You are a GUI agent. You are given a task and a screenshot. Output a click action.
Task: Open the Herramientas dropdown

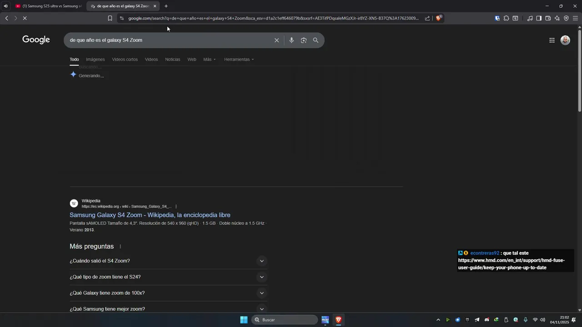[x=239, y=59]
